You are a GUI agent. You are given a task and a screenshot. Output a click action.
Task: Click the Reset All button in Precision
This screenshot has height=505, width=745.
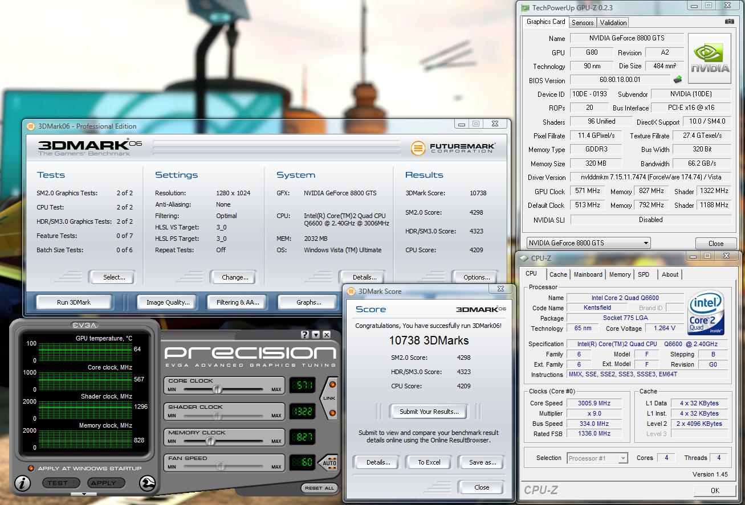(x=320, y=488)
